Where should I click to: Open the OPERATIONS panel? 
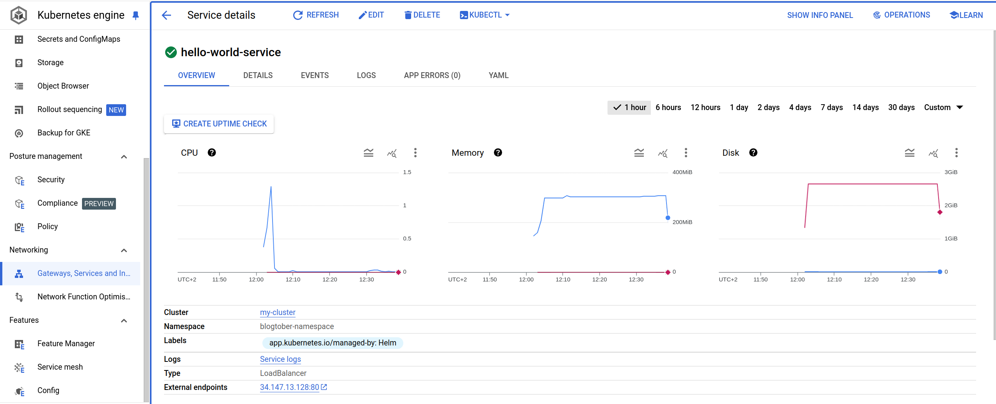point(902,15)
